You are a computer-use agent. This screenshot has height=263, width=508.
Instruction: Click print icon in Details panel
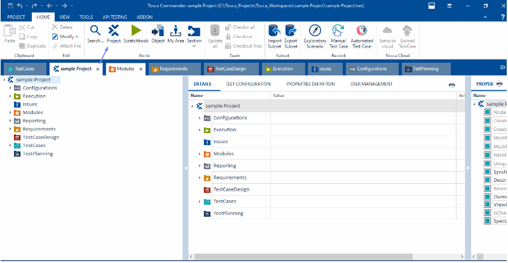tap(452, 84)
